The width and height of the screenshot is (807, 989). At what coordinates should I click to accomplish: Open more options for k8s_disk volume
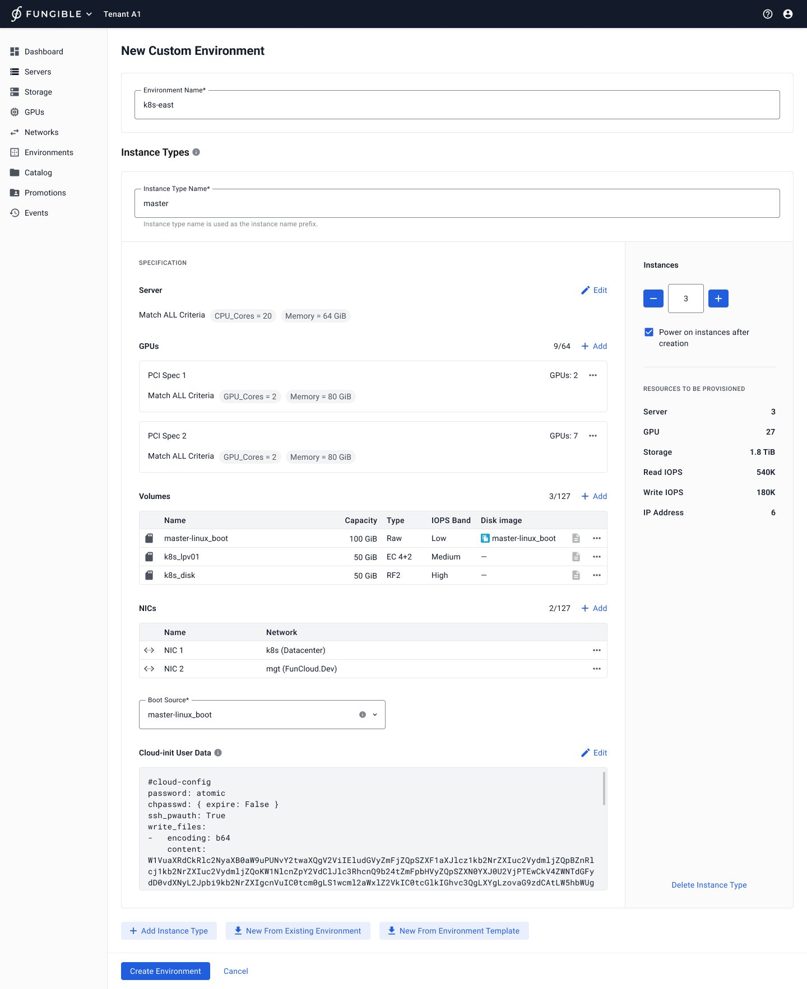[596, 575]
